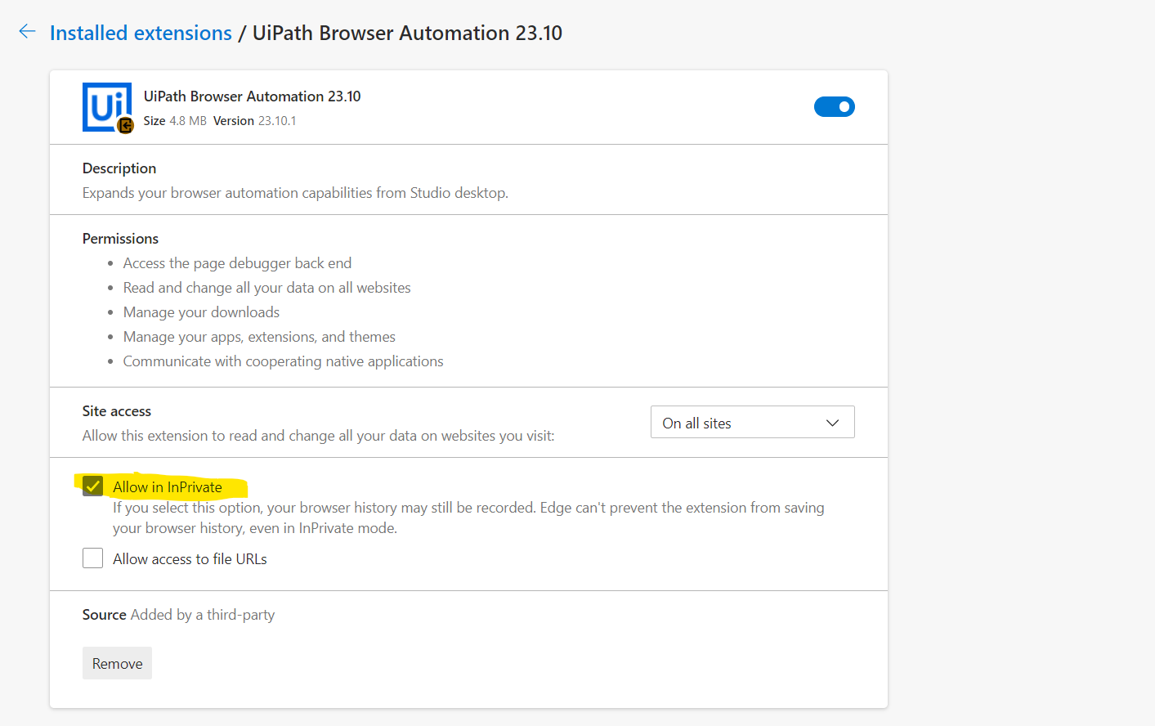Click the Permissions heading

(x=120, y=239)
